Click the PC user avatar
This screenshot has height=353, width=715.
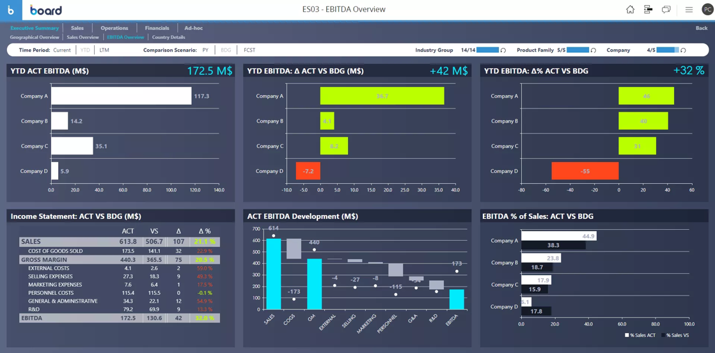pos(707,10)
